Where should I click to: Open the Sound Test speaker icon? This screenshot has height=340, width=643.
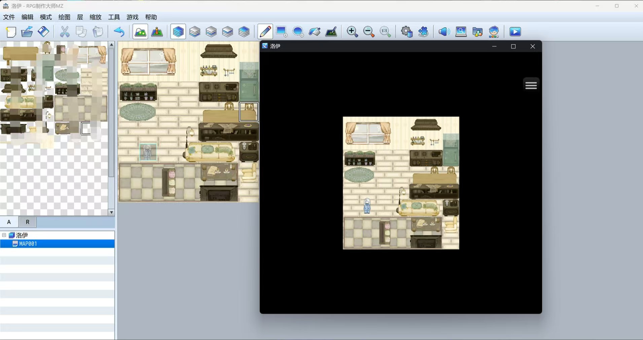[444, 32]
